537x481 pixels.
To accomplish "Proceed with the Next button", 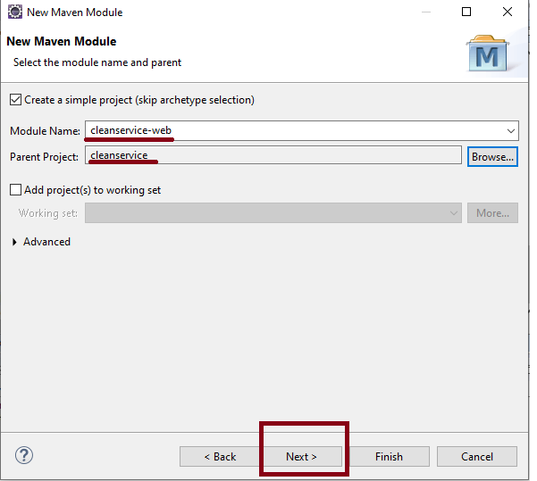I will coord(301,456).
